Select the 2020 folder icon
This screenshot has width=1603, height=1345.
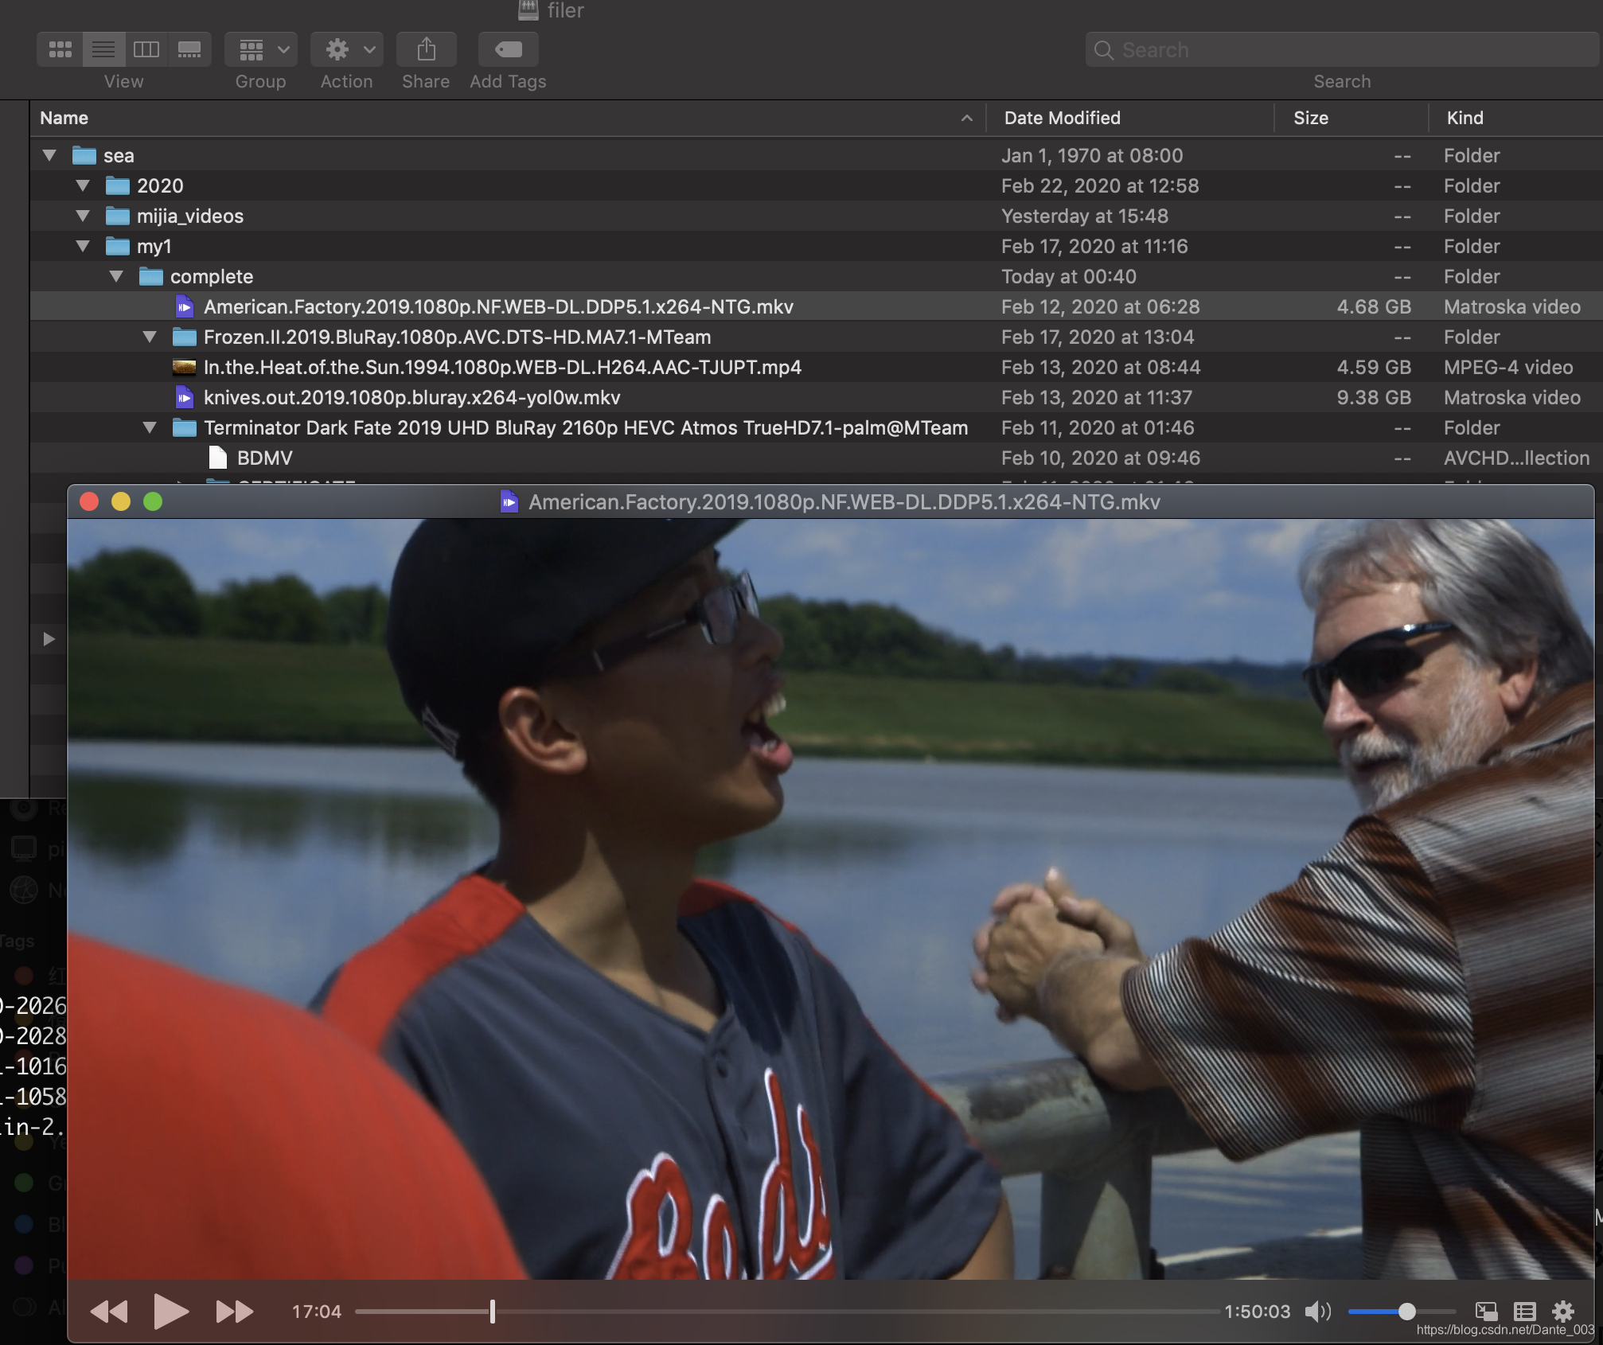point(118,185)
